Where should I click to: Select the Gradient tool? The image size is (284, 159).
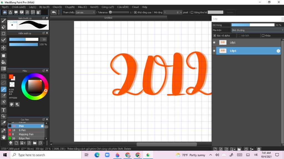pos(3,68)
